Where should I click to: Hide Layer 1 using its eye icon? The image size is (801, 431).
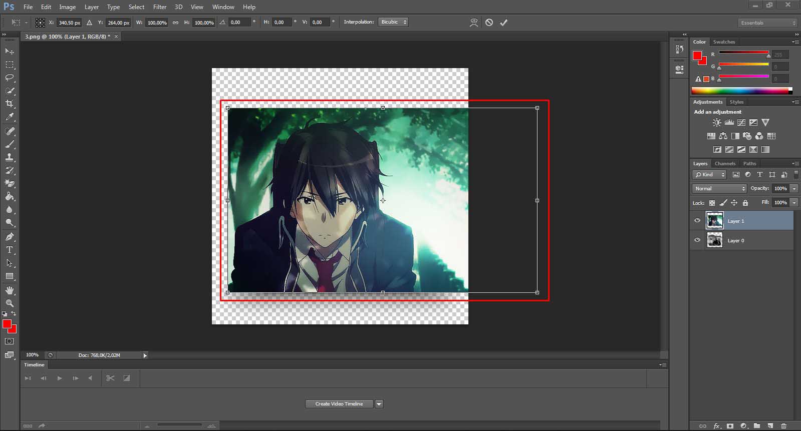[697, 221]
